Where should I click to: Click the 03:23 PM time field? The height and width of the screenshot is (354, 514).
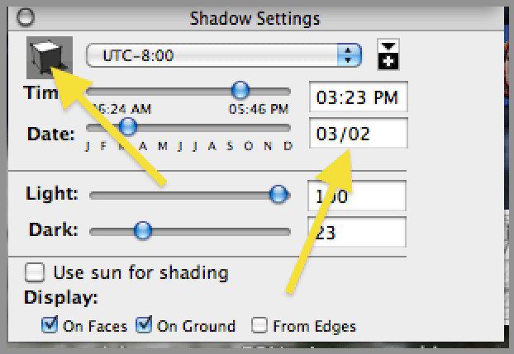point(357,98)
